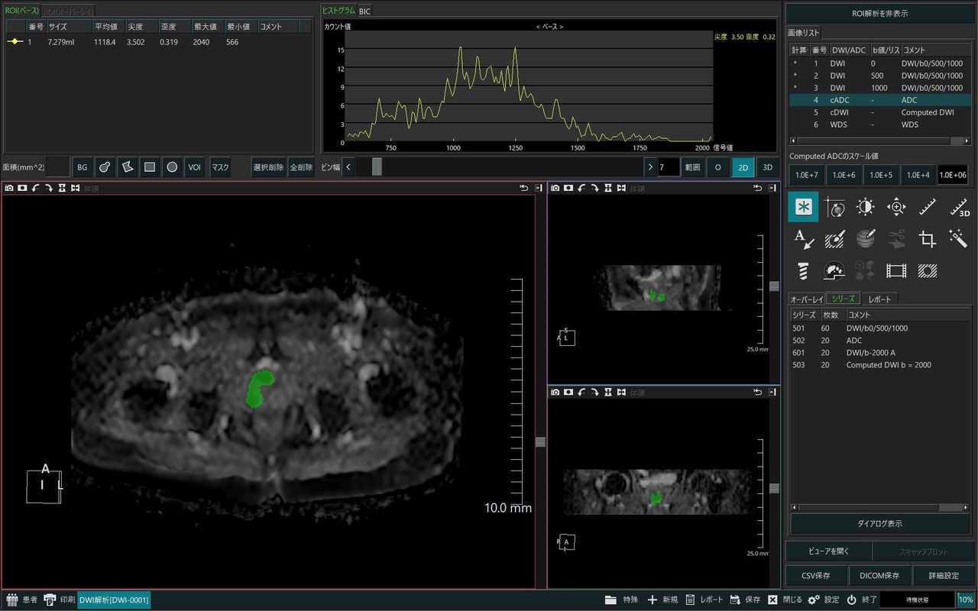The height and width of the screenshot is (611, 978).
Task: Switch to the BIC tab
Action: [x=364, y=11]
